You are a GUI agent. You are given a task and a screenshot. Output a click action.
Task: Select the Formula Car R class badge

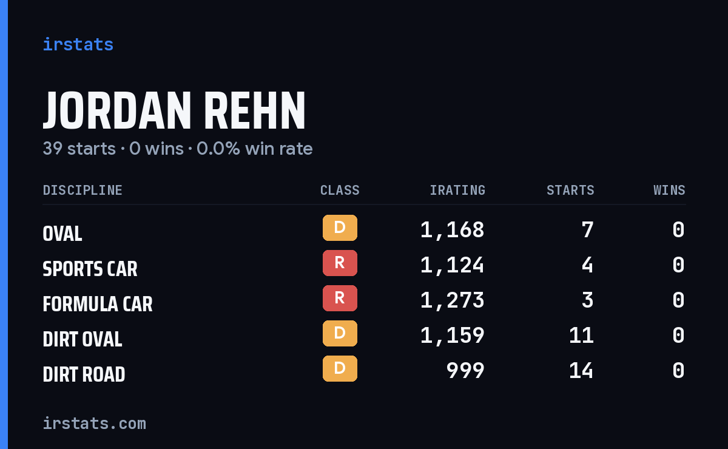pos(340,298)
